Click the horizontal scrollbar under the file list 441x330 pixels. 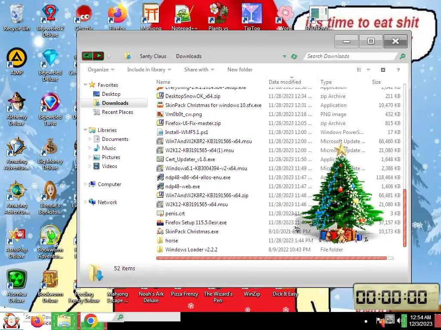pyautogui.click(x=271, y=258)
